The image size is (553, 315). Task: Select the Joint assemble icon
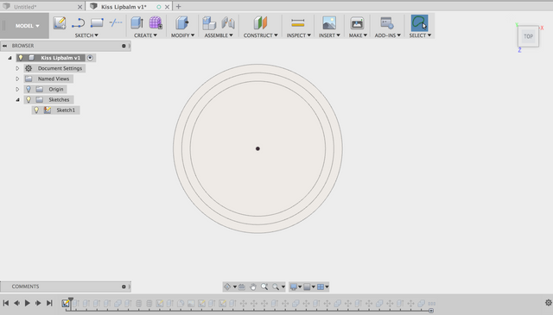[x=228, y=23]
